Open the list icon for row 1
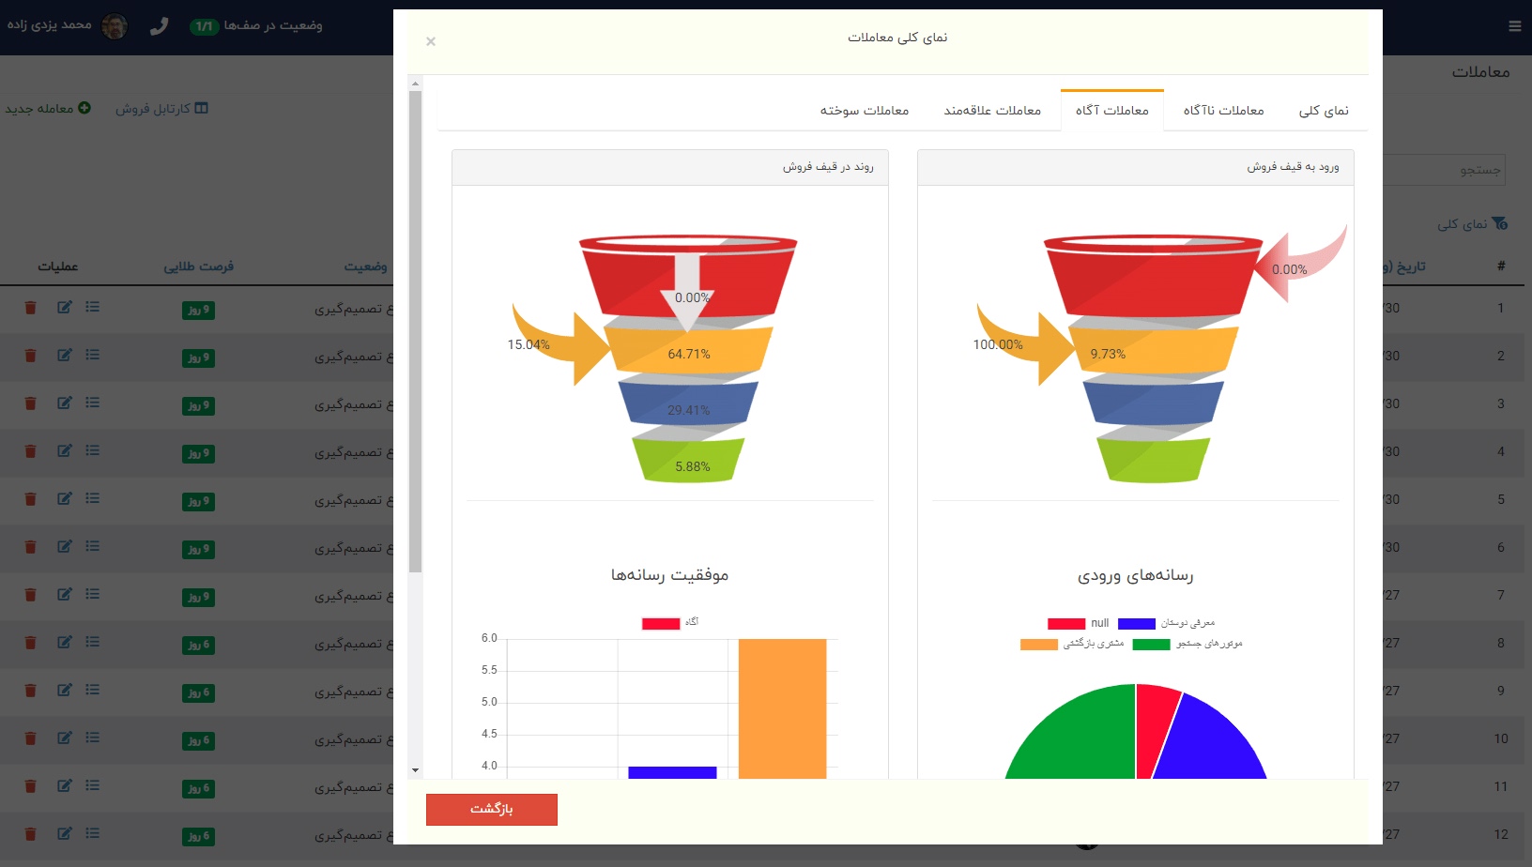Image resolution: width=1532 pixels, height=867 pixels. coord(92,308)
